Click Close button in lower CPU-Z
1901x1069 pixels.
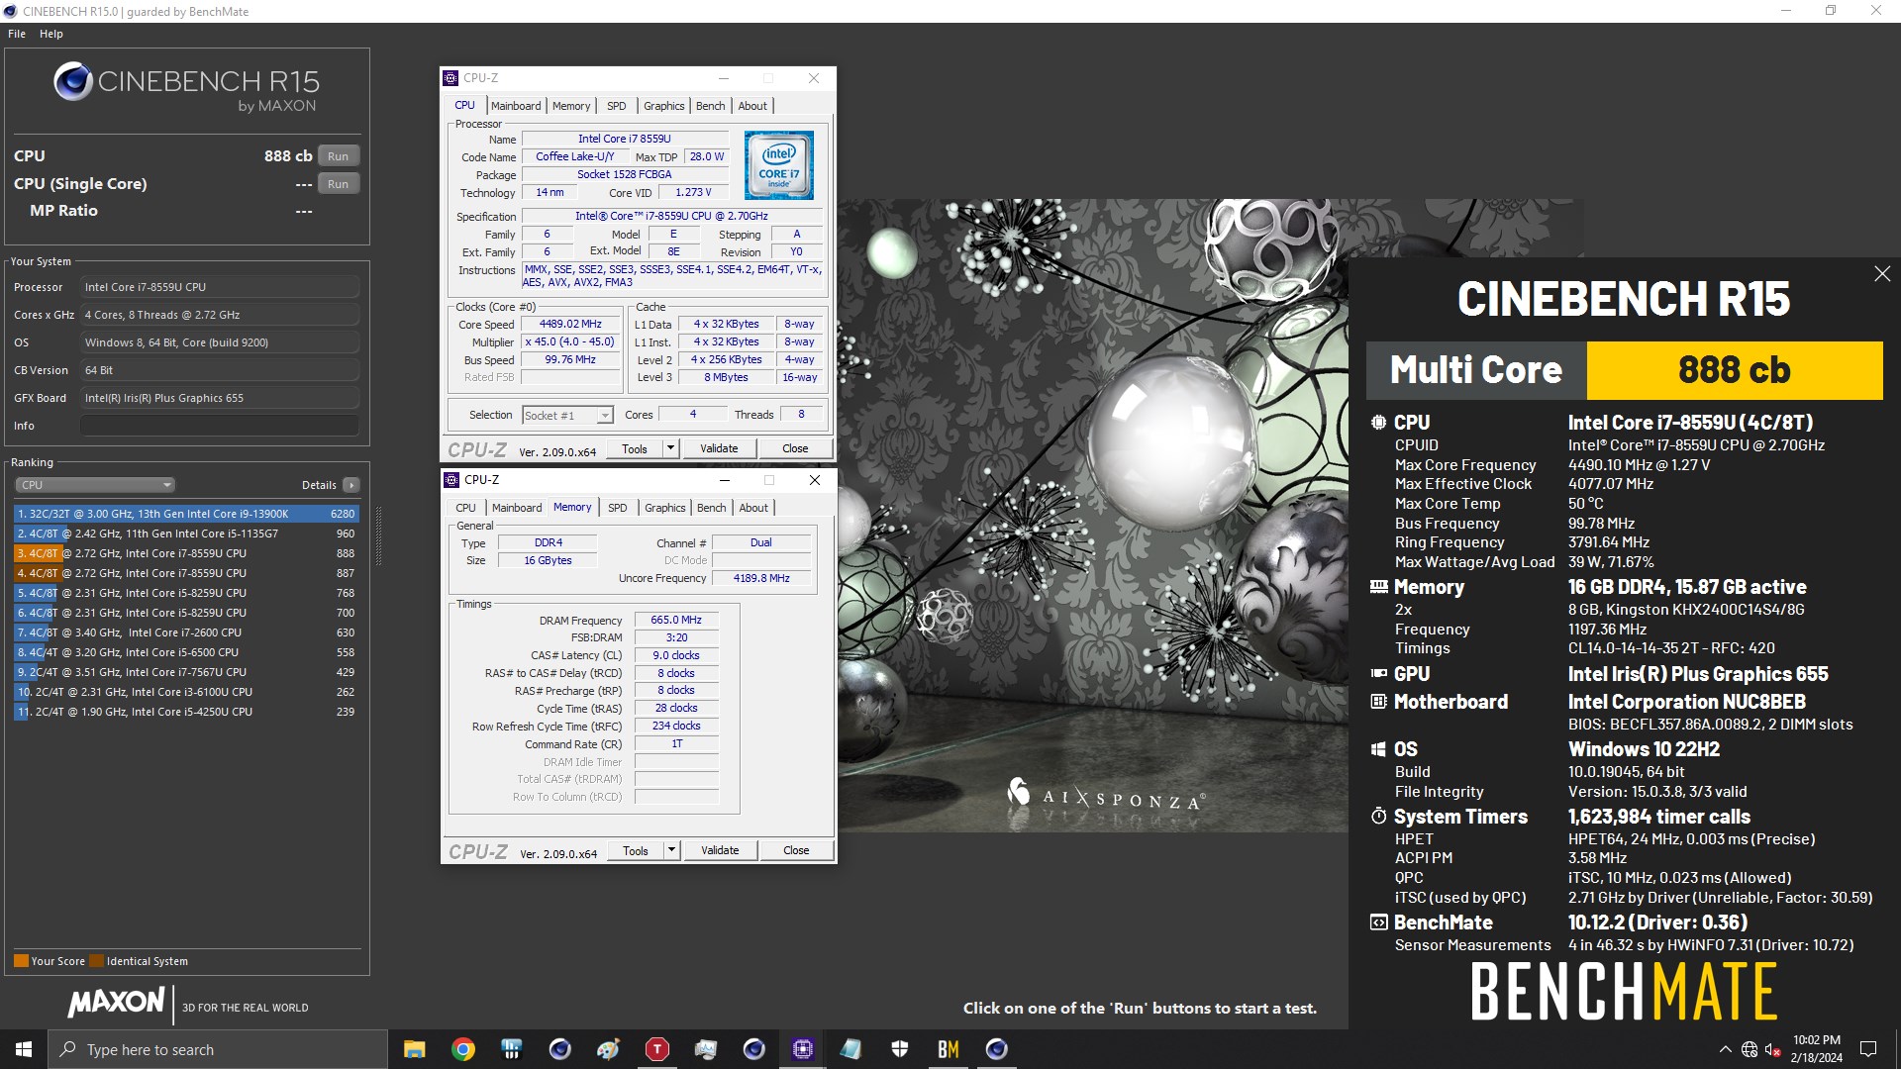pyautogui.click(x=796, y=851)
